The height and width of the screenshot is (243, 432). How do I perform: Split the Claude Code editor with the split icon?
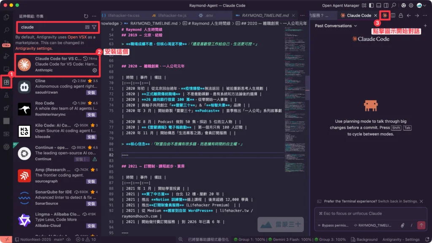pyautogui.click(x=393, y=15)
